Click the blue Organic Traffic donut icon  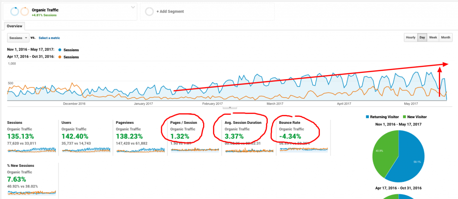click(14, 11)
